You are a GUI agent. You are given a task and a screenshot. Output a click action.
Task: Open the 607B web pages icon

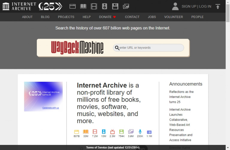click(77, 132)
